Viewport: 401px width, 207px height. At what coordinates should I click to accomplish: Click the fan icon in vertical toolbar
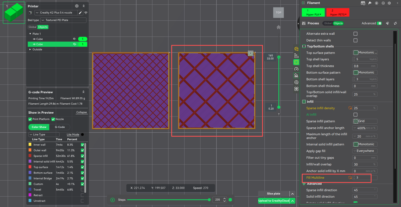[x=296, y=89]
